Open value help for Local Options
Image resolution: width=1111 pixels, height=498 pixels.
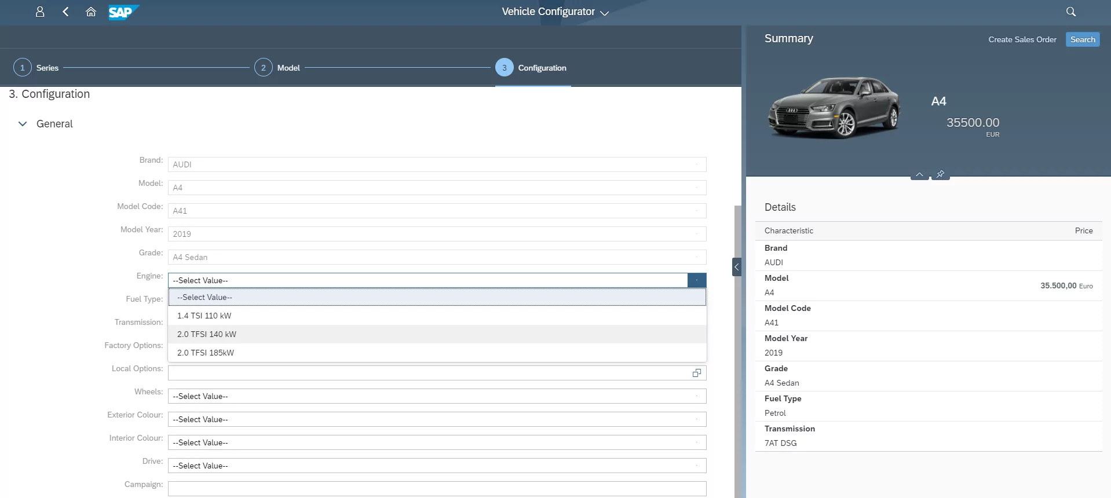click(697, 373)
